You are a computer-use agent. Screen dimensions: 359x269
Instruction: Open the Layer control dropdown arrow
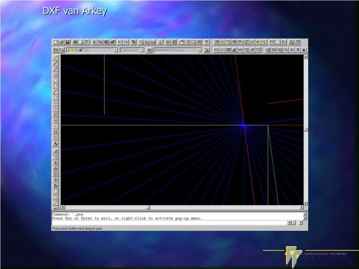click(116, 50)
